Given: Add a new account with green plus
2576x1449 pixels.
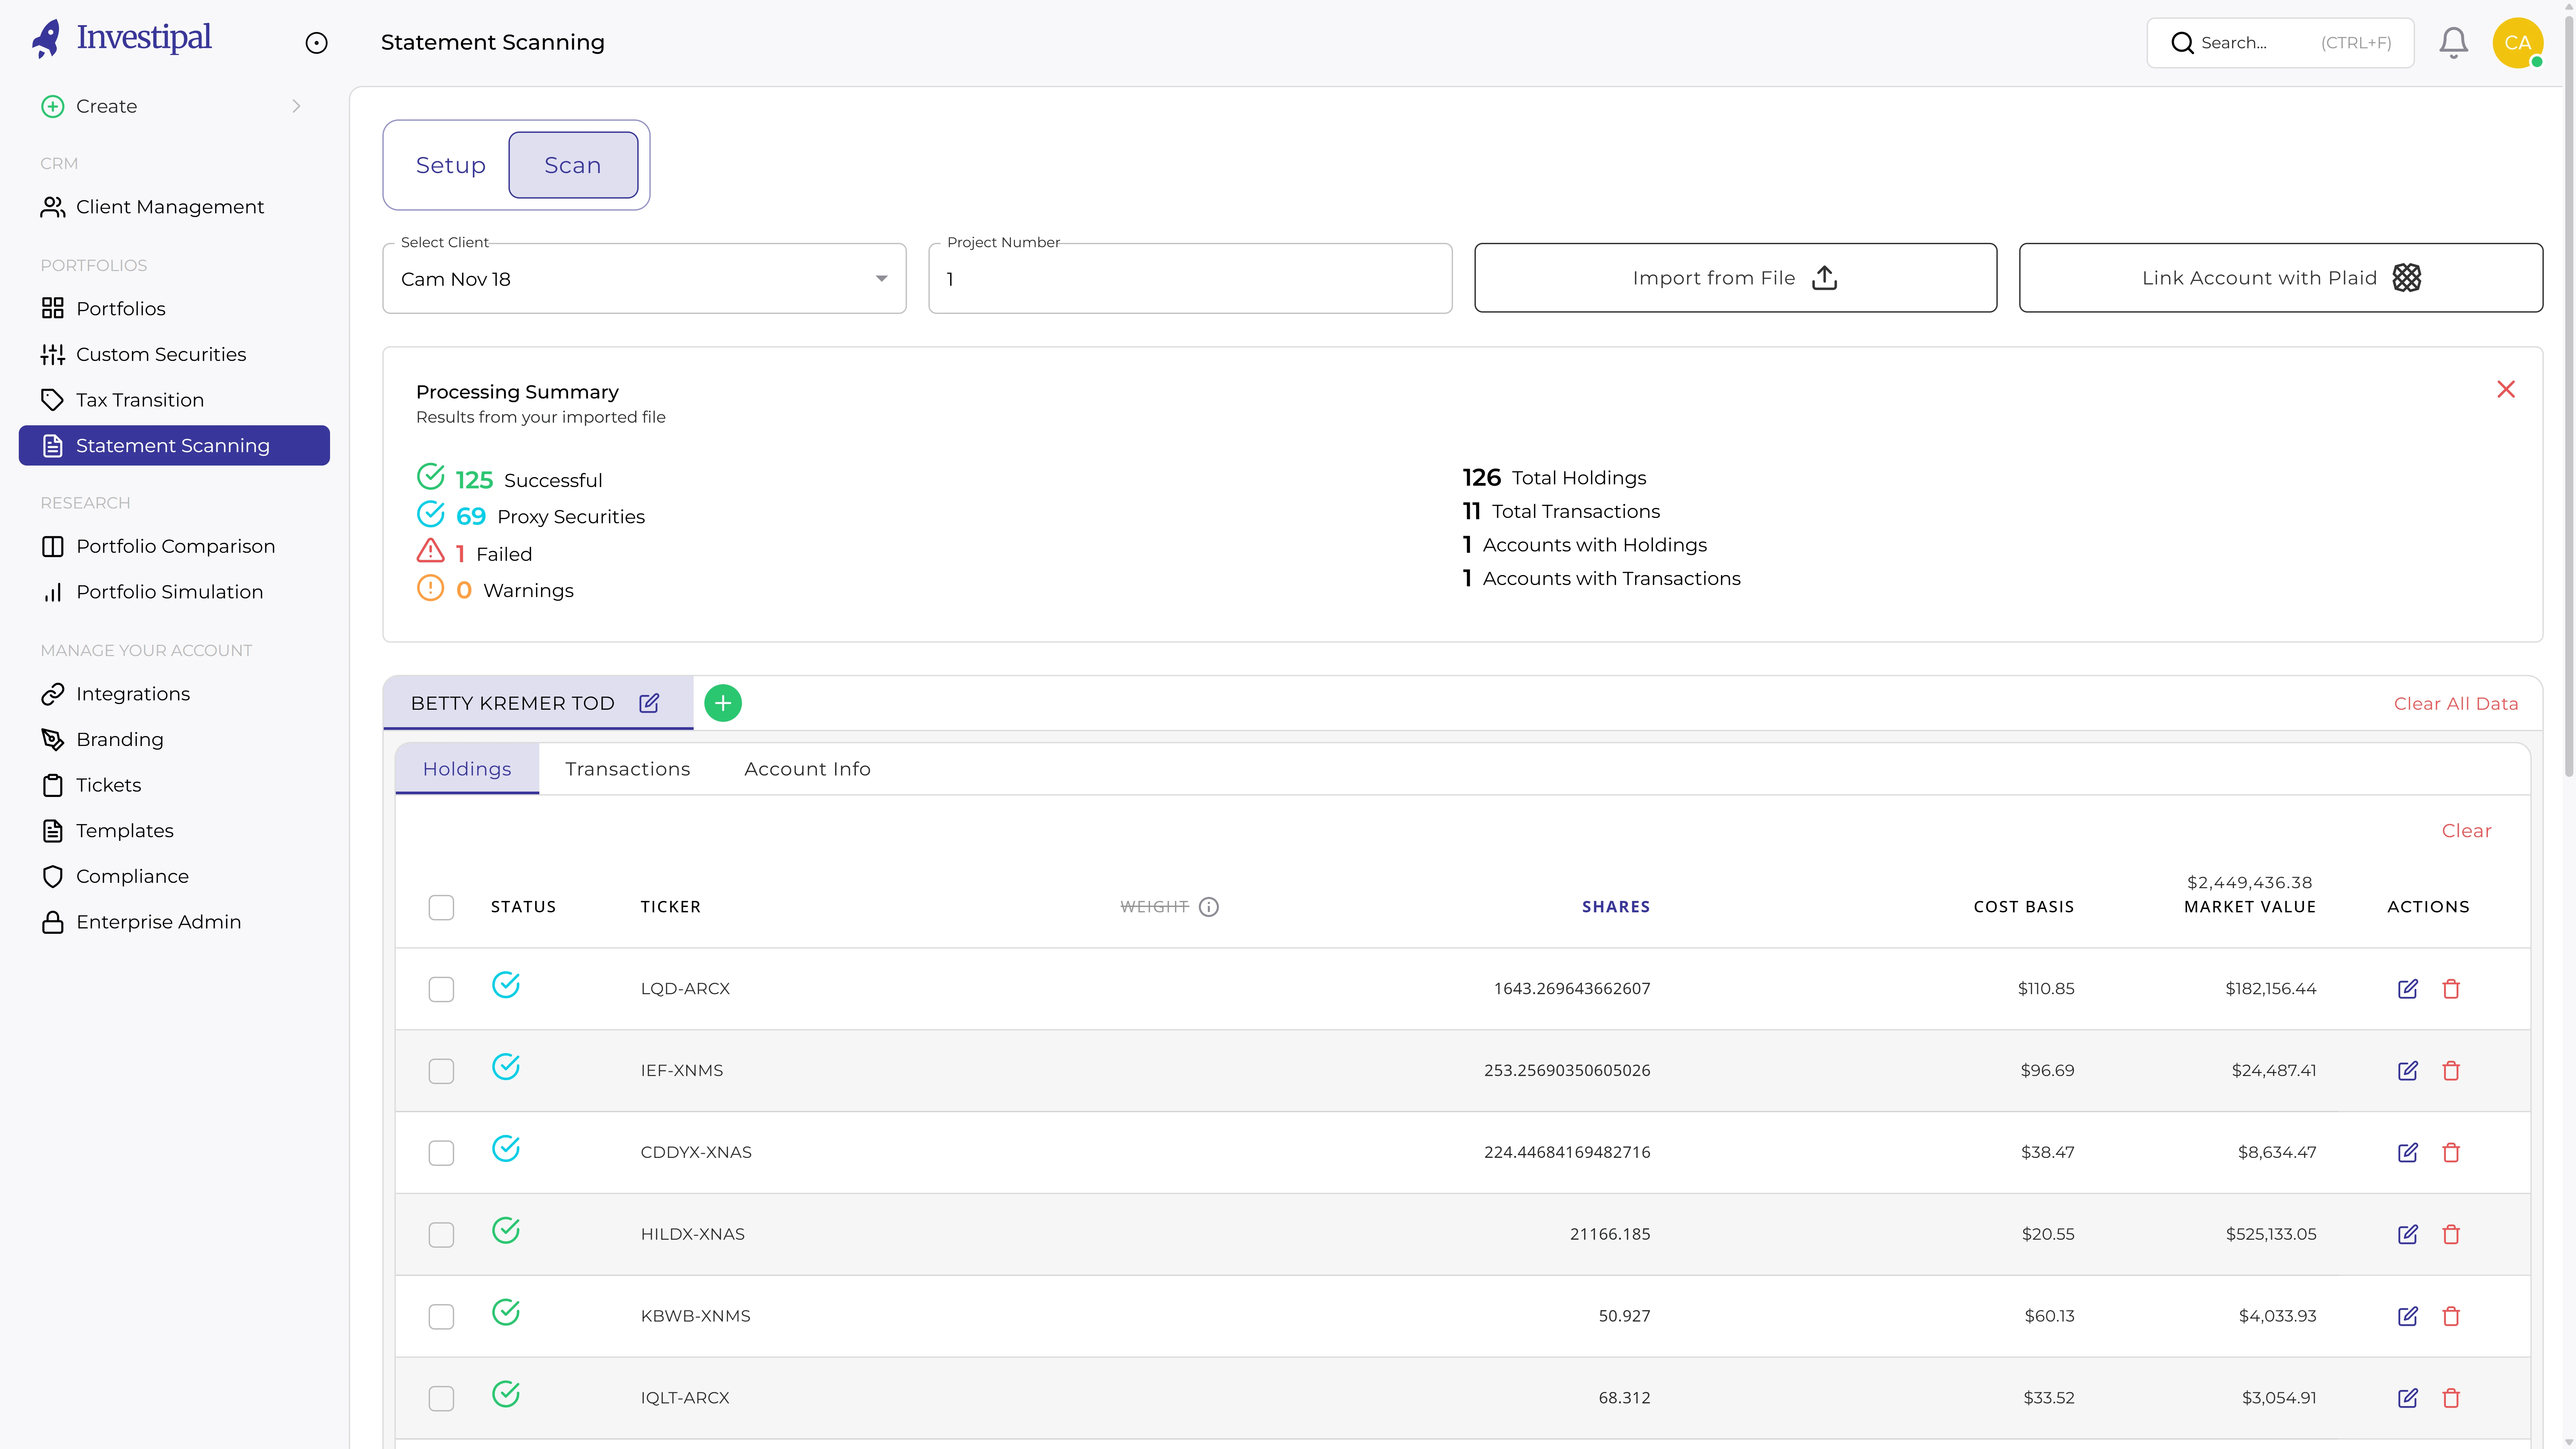Looking at the screenshot, I should point(723,703).
